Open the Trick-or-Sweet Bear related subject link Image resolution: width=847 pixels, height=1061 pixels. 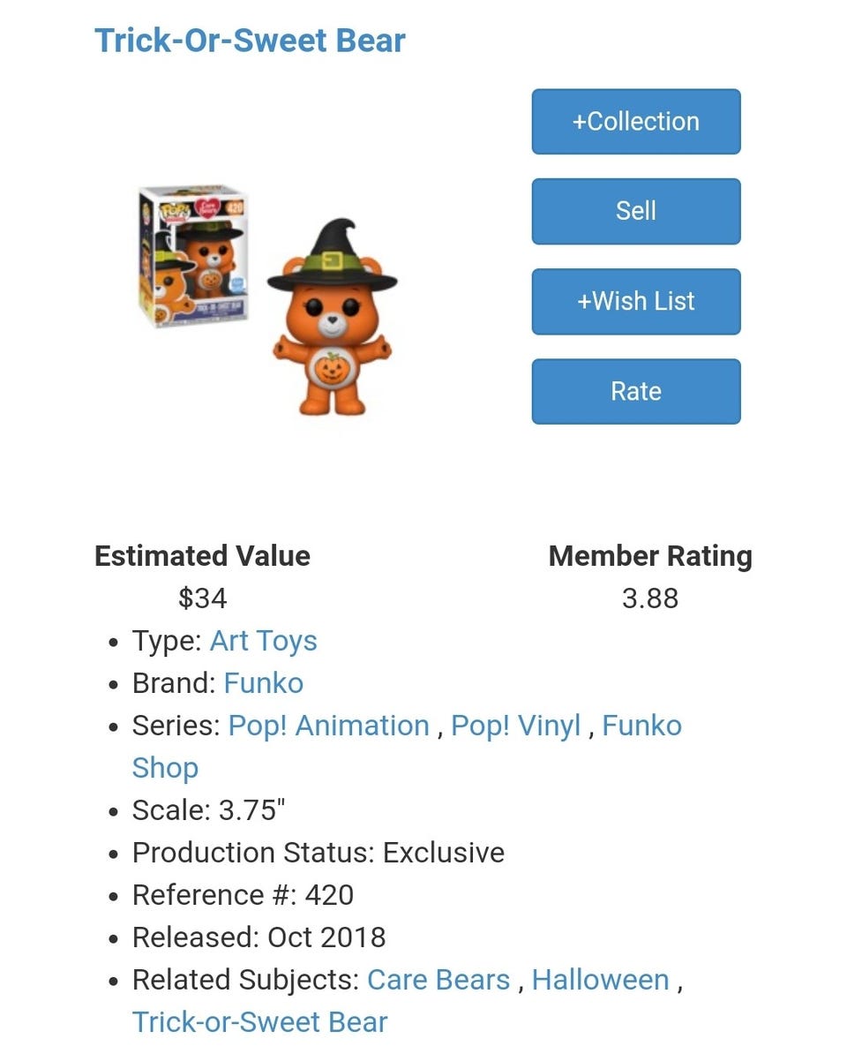pos(259,1022)
